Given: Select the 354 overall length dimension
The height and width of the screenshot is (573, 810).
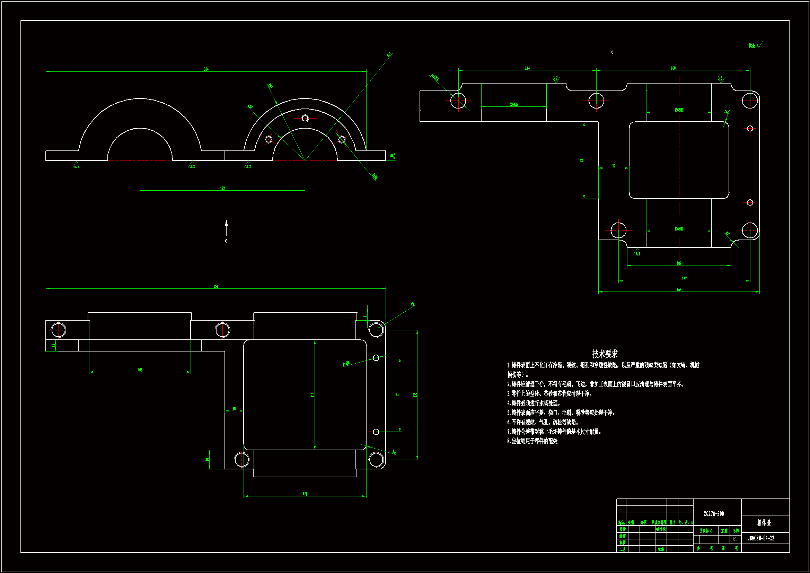Looking at the screenshot, I should (x=215, y=287).
